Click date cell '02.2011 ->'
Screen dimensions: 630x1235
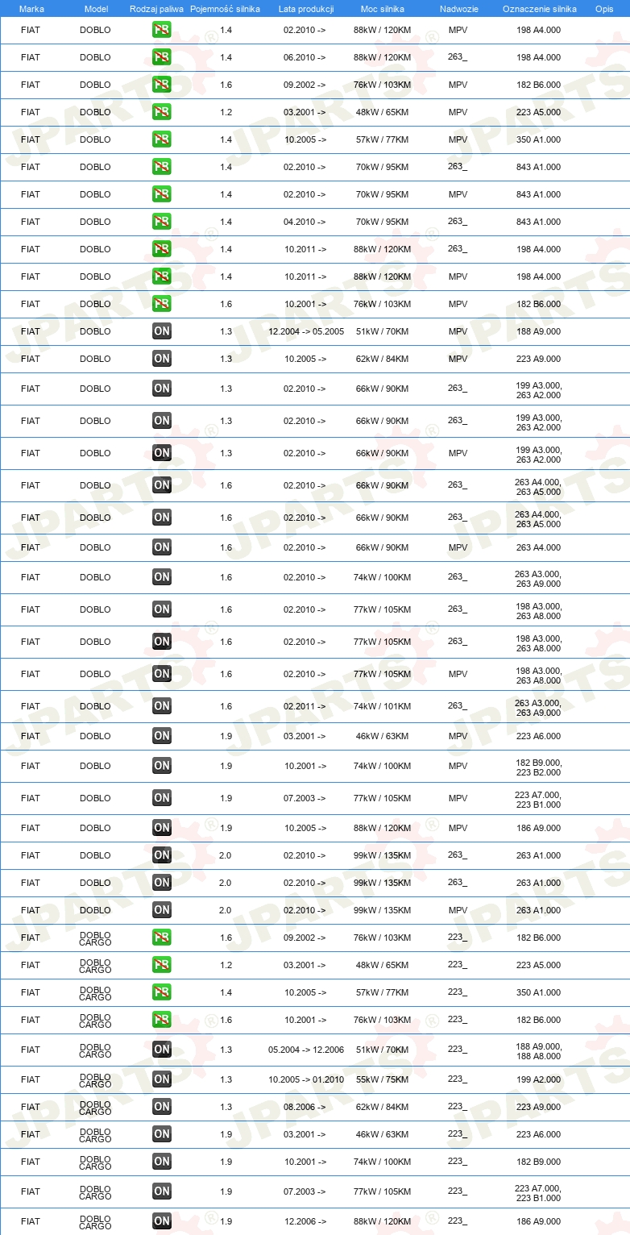pyautogui.click(x=305, y=706)
